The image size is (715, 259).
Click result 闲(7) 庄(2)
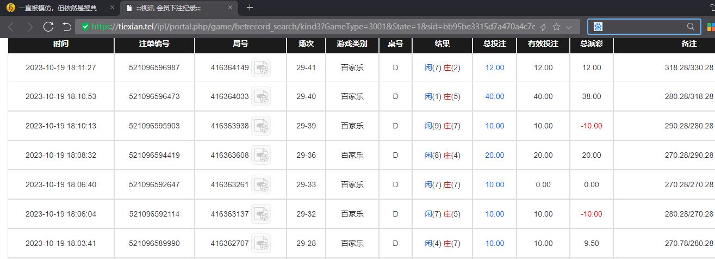coord(443,67)
